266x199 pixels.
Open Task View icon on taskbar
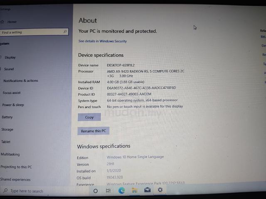point(108,191)
